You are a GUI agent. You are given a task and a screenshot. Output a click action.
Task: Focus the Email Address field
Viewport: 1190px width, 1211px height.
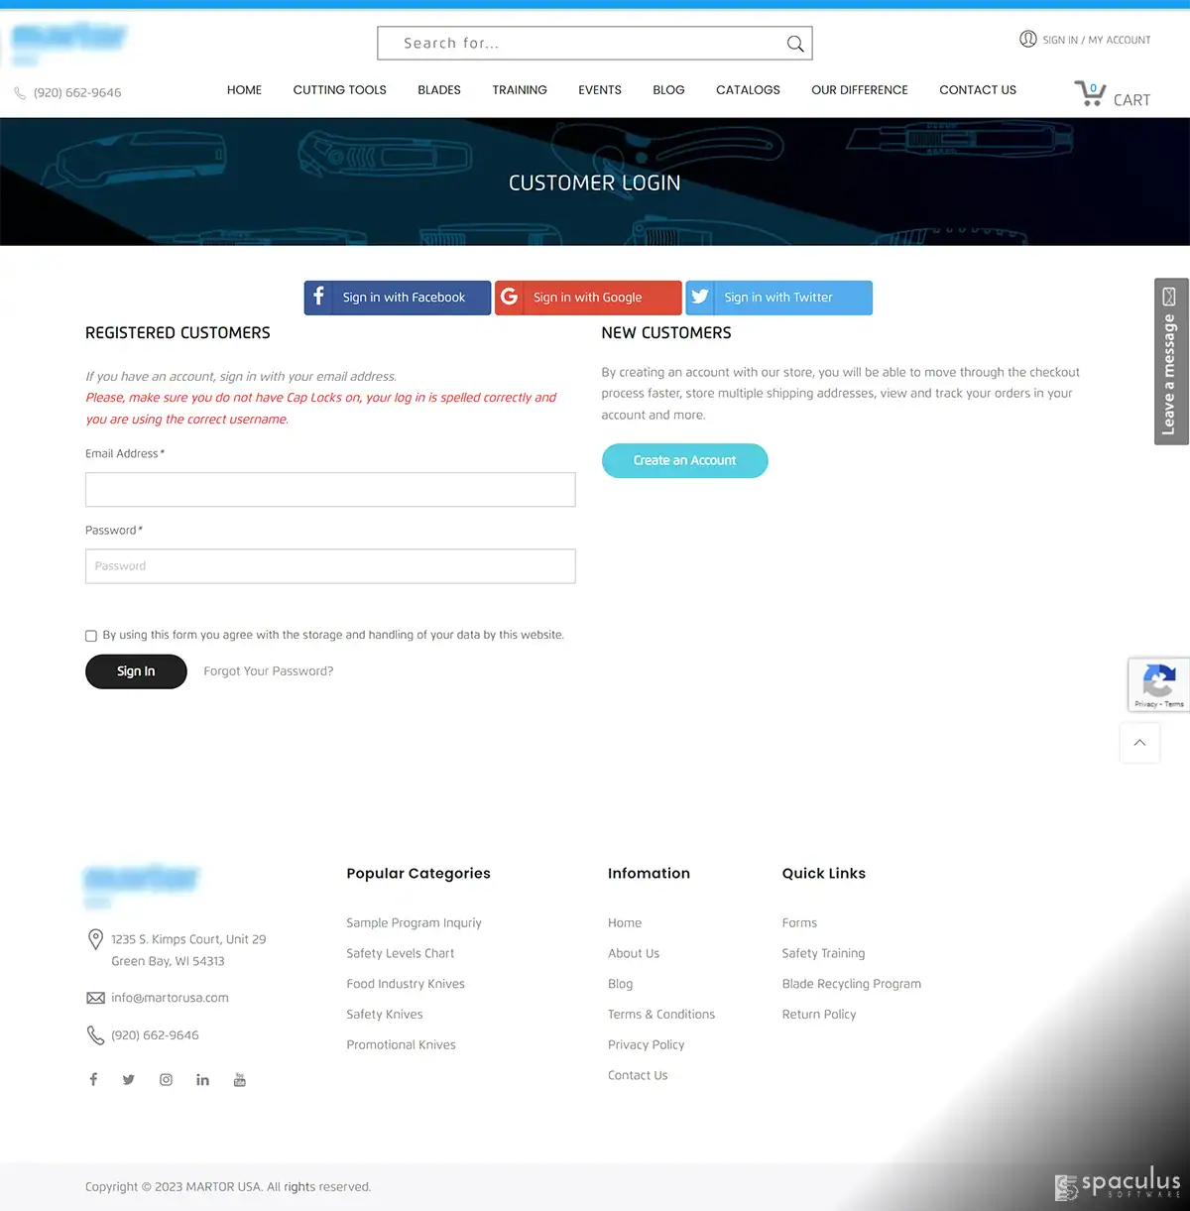(x=330, y=490)
